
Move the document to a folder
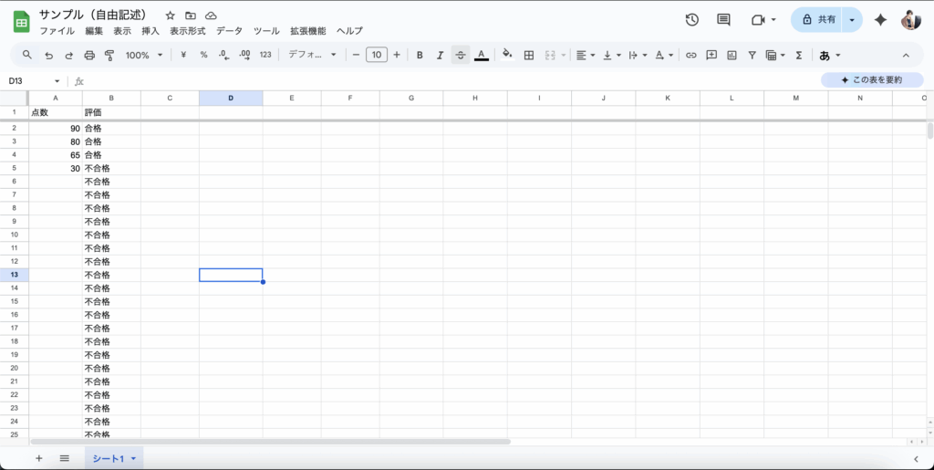pos(191,16)
